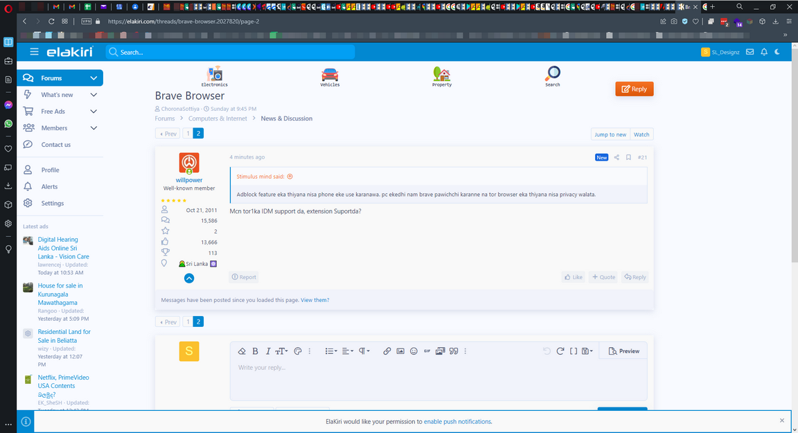This screenshot has width=798, height=433.
Task: Focus the elakiri search box
Action: click(230, 52)
